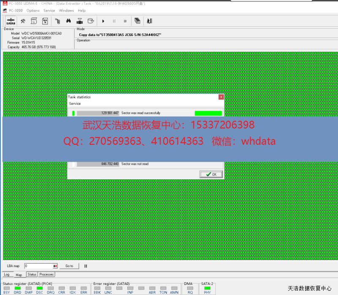The image size is (338, 295).
Task: Open the crossed hammer and wrench tools icon
Action: pos(23,21)
